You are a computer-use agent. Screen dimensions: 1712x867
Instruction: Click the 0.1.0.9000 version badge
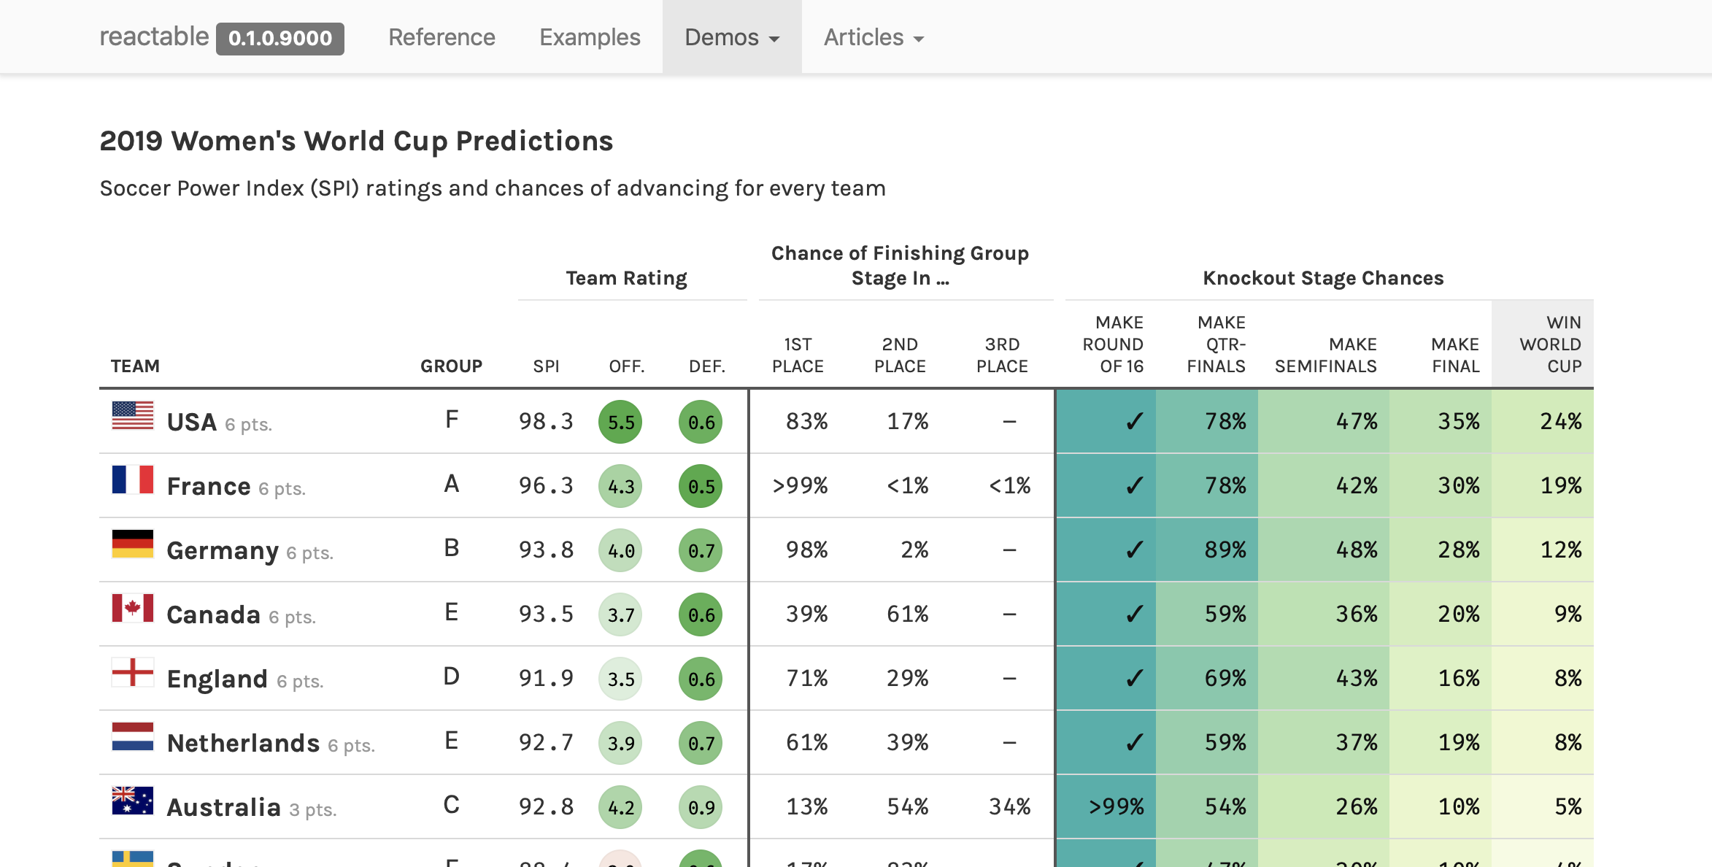coord(280,38)
